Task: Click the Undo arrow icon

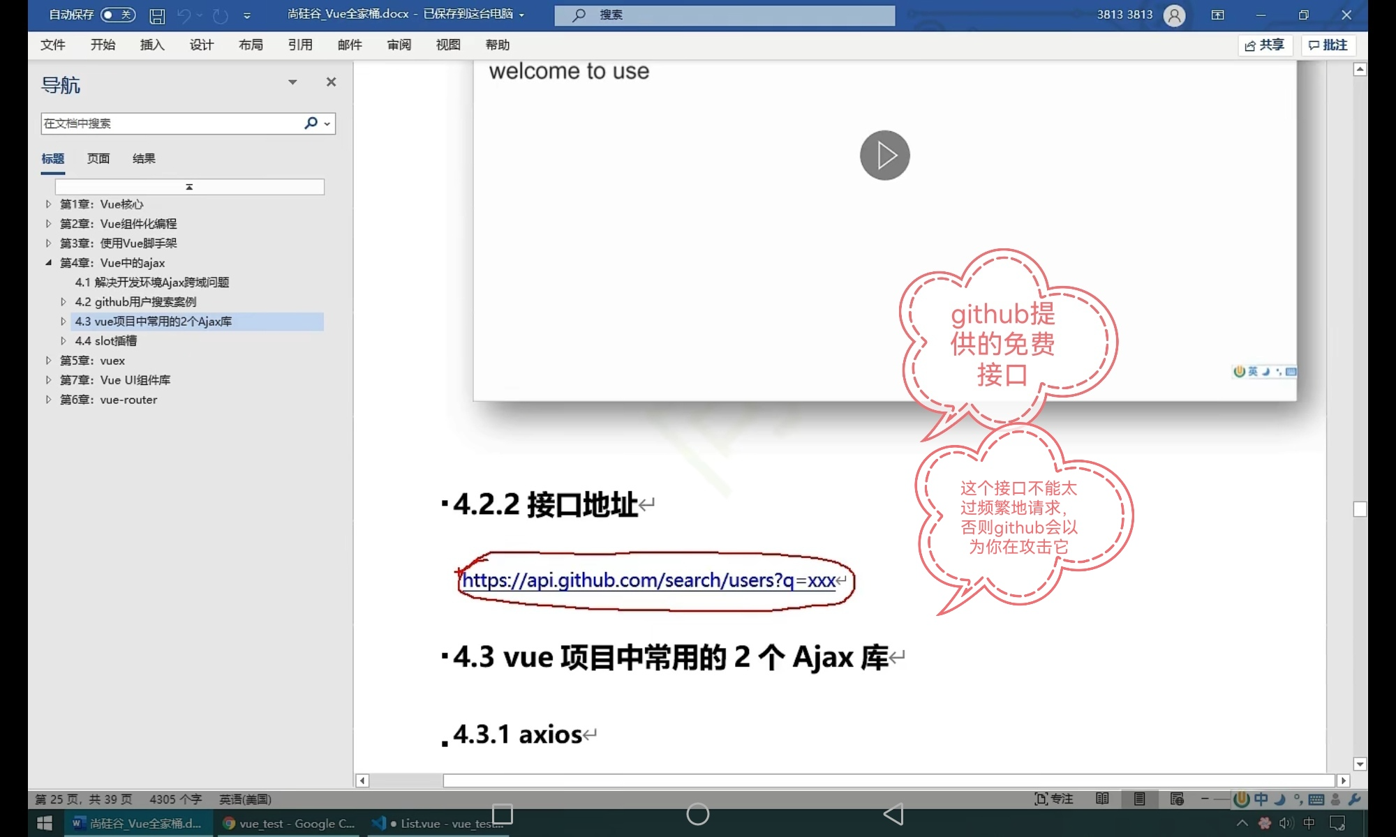Action: [184, 15]
